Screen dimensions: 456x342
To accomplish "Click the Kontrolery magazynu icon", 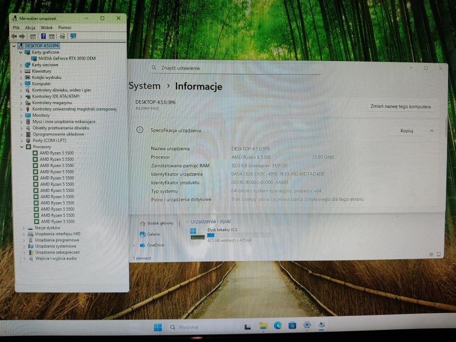I will tap(28, 103).
